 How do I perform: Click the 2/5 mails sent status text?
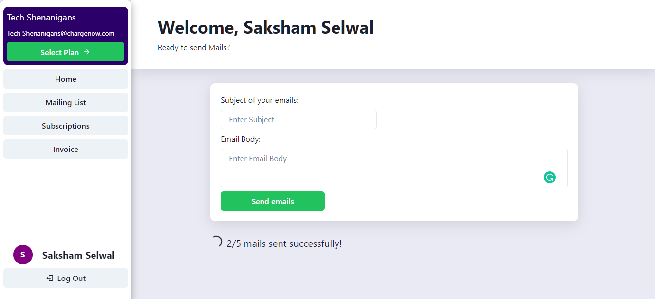tap(284, 243)
